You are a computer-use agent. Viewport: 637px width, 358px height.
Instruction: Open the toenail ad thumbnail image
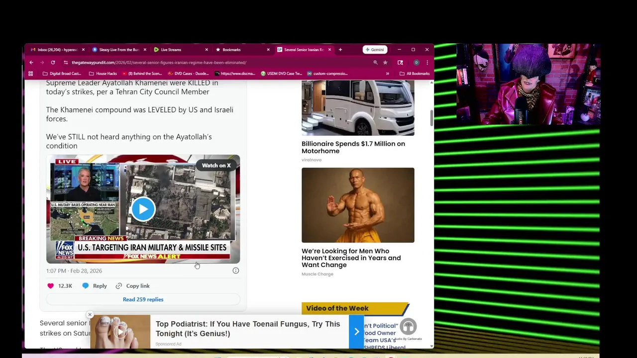(120, 332)
